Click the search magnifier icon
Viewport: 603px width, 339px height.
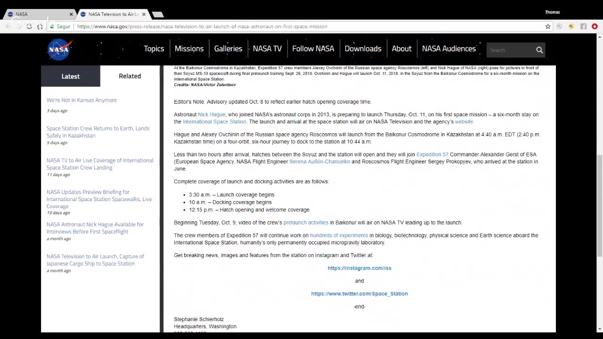click(x=539, y=50)
